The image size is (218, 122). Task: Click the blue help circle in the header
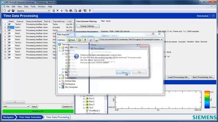pos(213,16)
